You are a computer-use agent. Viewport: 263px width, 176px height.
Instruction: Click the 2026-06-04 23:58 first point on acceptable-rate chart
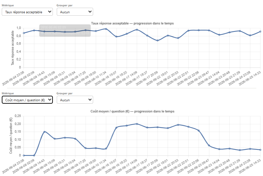tap(24, 33)
